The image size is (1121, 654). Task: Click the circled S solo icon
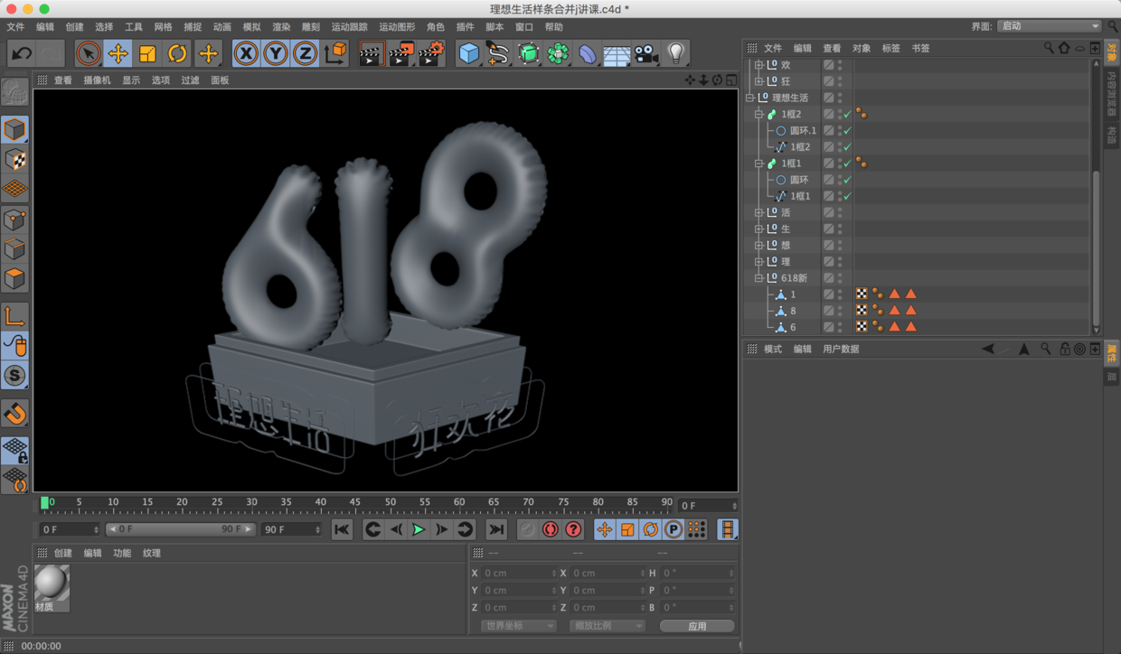(14, 376)
